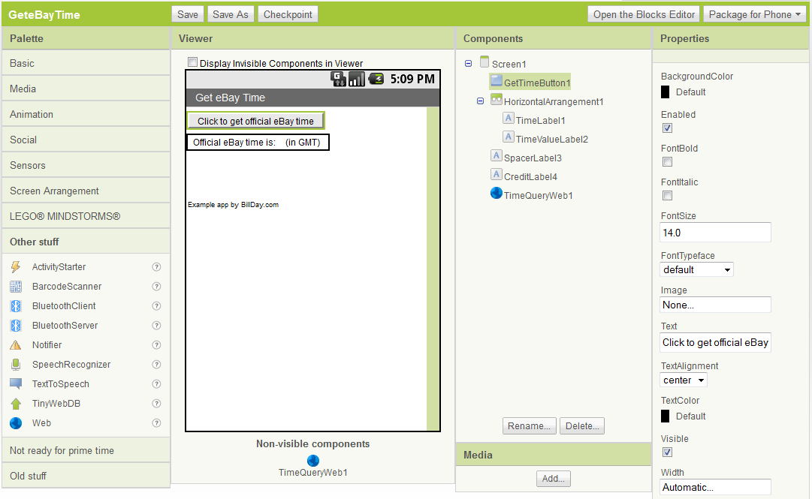Uncheck the Visible property checkbox
The height and width of the screenshot is (499, 812).
[x=667, y=452]
